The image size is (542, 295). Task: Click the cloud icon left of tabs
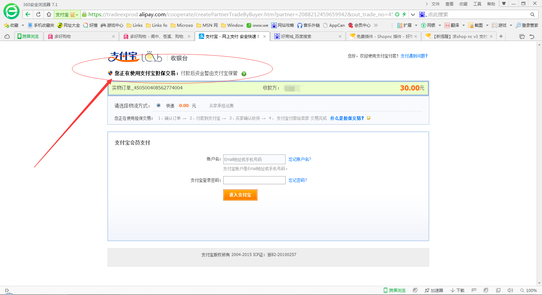[7, 36]
